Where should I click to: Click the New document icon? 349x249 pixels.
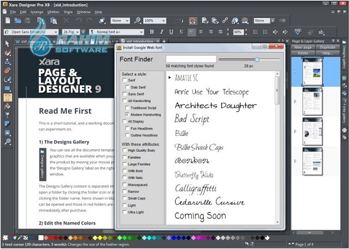click(x=8, y=20)
